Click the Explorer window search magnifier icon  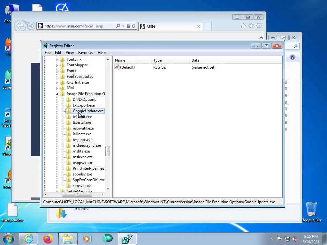coord(295,46)
